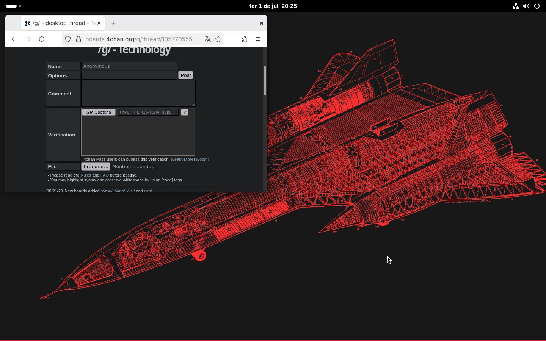Click the "/g/ - Technology" board title
Viewport: 546px width, 341px height.
point(134,50)
